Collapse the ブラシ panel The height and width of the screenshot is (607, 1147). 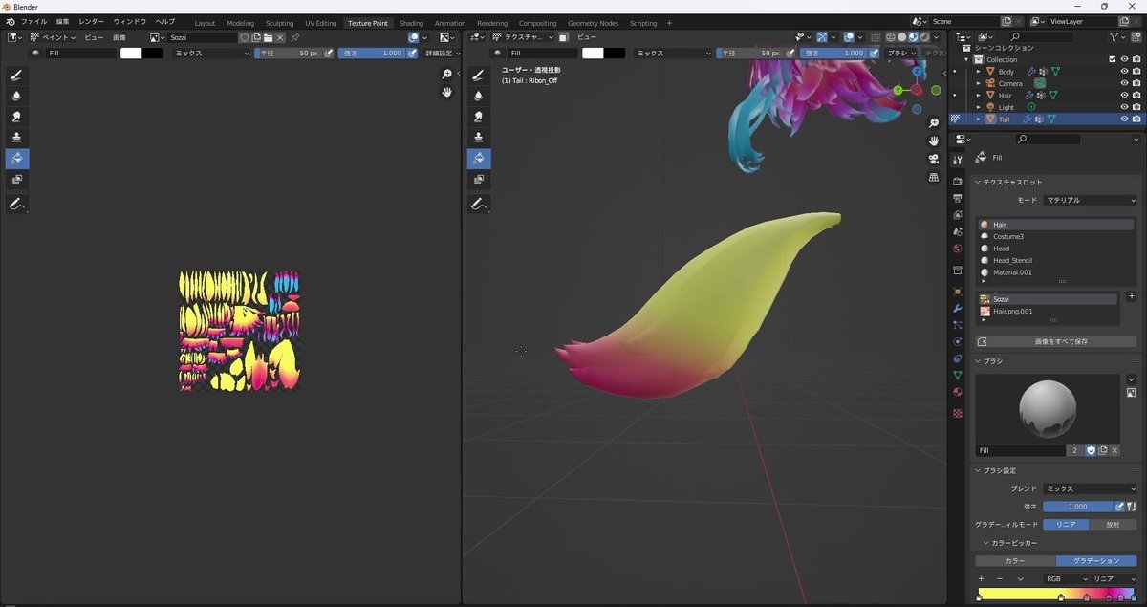pos(978,361)
